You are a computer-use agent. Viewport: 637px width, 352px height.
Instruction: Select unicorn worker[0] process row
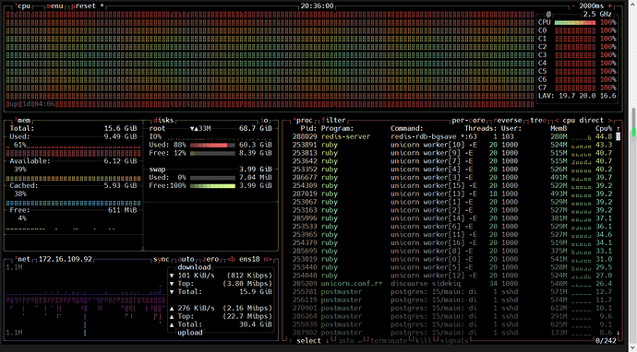pos(452,259)
